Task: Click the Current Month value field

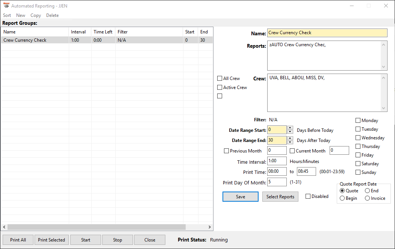Action: click(x=339, y=150)
